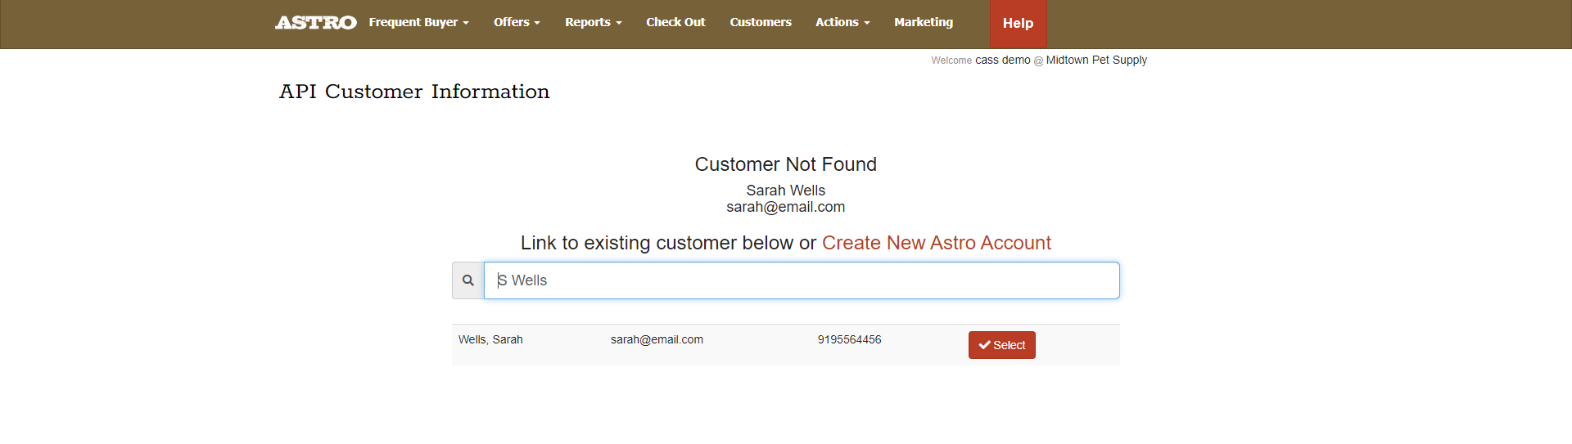
Task: Open the Frequent Buyer dropdown menu
Action: [x=418, y=23]
